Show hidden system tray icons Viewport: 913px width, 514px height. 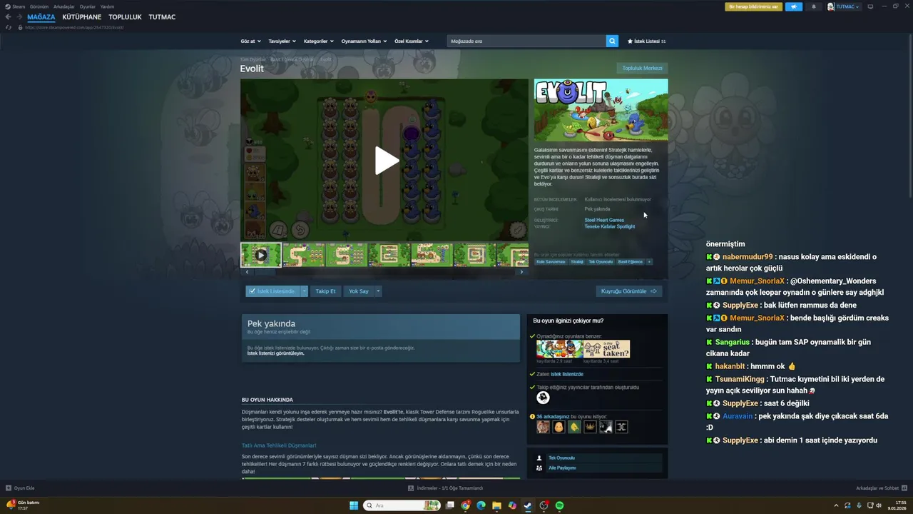(836, 505)
